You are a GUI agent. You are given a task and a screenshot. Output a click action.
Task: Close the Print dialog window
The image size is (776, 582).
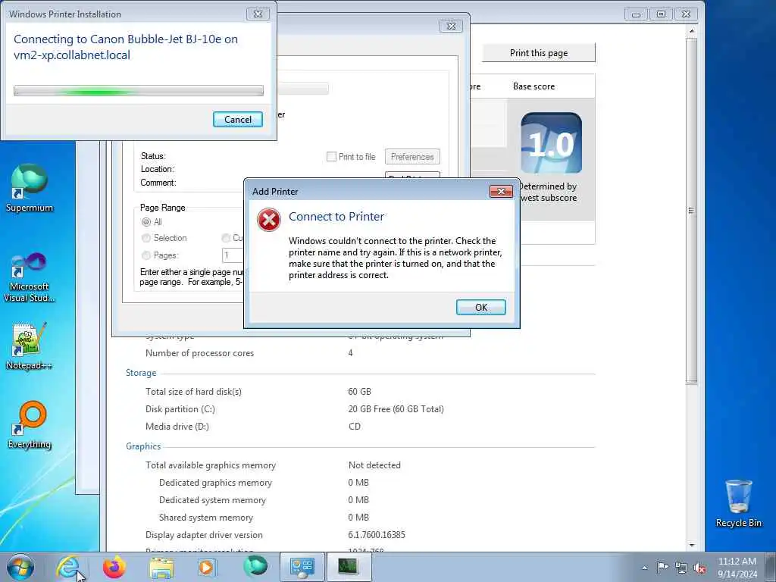[x=451, y=26]
